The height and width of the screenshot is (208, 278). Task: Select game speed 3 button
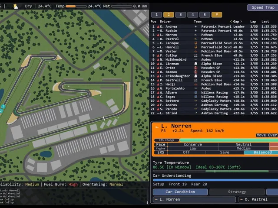click(x=181, y=15)
